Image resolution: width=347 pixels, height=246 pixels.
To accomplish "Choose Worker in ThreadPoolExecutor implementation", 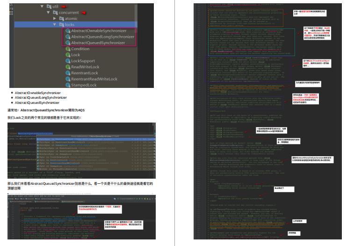I will tap(96, 169).
